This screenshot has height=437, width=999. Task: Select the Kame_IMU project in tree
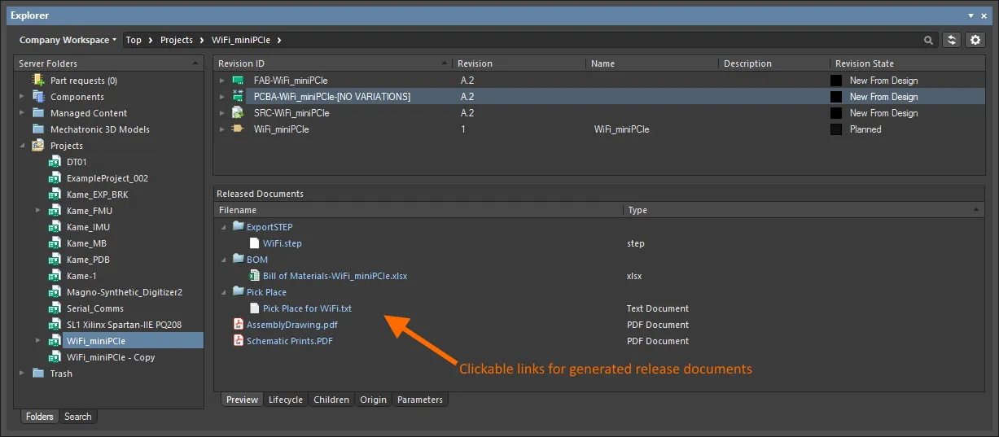point(88,227)
